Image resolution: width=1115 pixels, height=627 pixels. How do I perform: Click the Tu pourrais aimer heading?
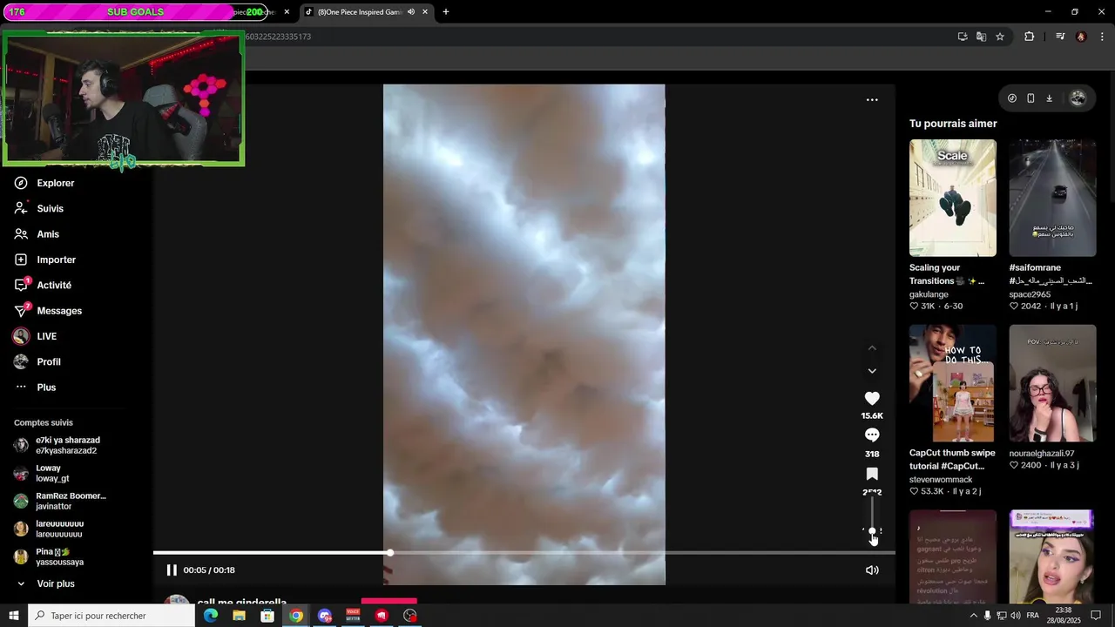[953, 124]
